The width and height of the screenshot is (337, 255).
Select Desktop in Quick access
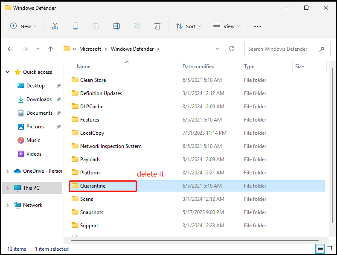point(35,86)
